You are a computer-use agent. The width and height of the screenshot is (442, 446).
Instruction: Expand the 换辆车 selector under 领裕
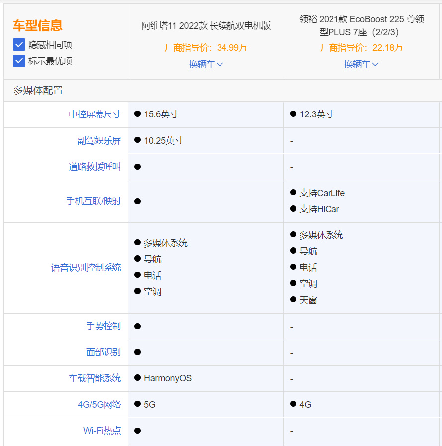point(361,64)
